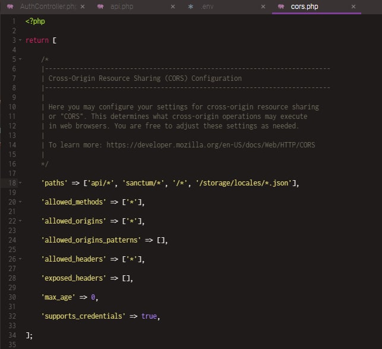Click the 'Cross-Origin Resource Sharing (CORS) Configuration' comment
This screenshot has height=349, width=382.
[x=145, y=78]
